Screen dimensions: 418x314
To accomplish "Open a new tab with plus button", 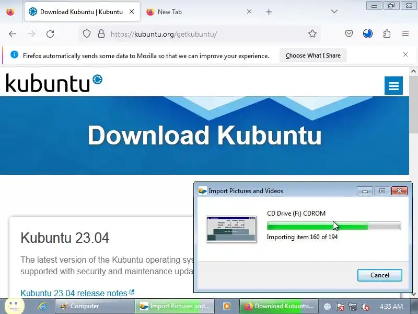I will (269, 12).
